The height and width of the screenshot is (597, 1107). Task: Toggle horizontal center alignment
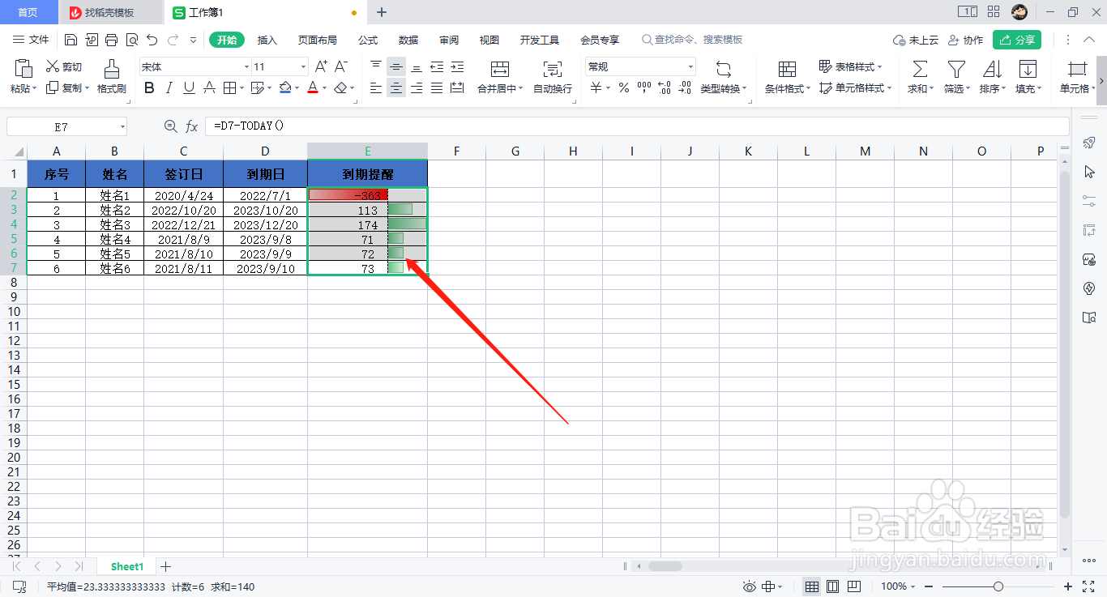[396, 87]
